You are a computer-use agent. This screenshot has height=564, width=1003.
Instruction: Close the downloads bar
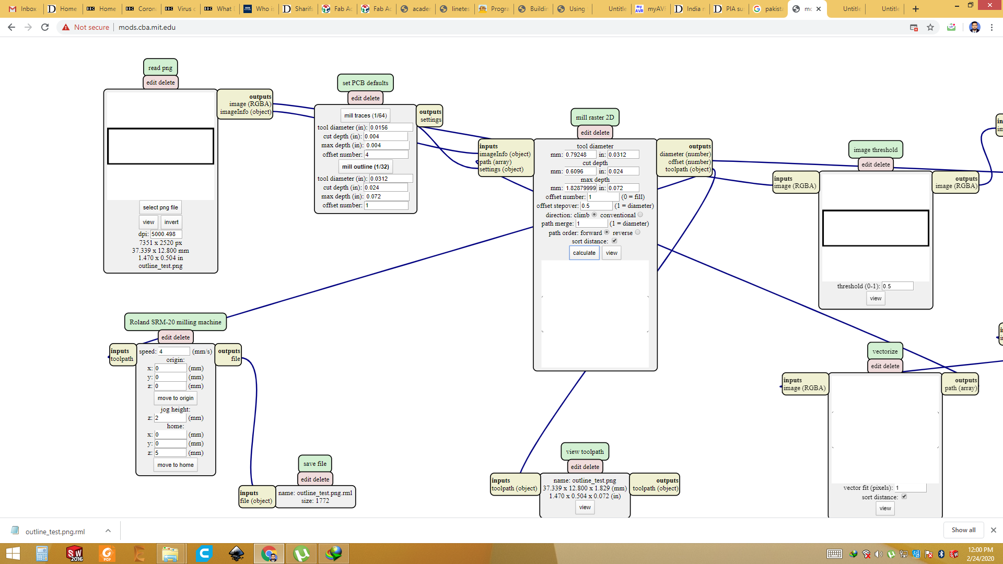(993, 530)
